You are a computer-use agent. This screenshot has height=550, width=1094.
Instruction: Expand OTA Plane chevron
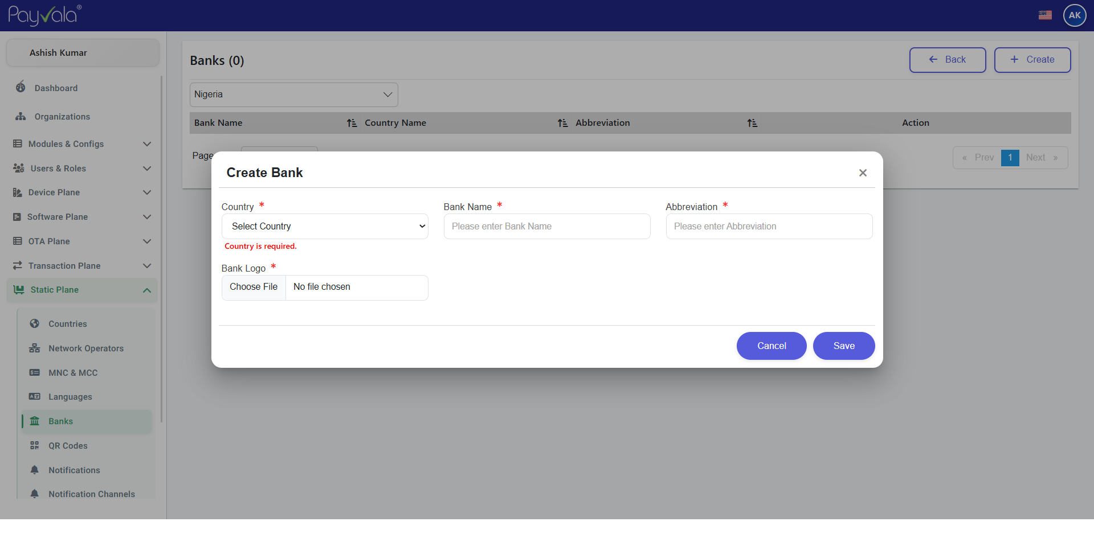147,241
